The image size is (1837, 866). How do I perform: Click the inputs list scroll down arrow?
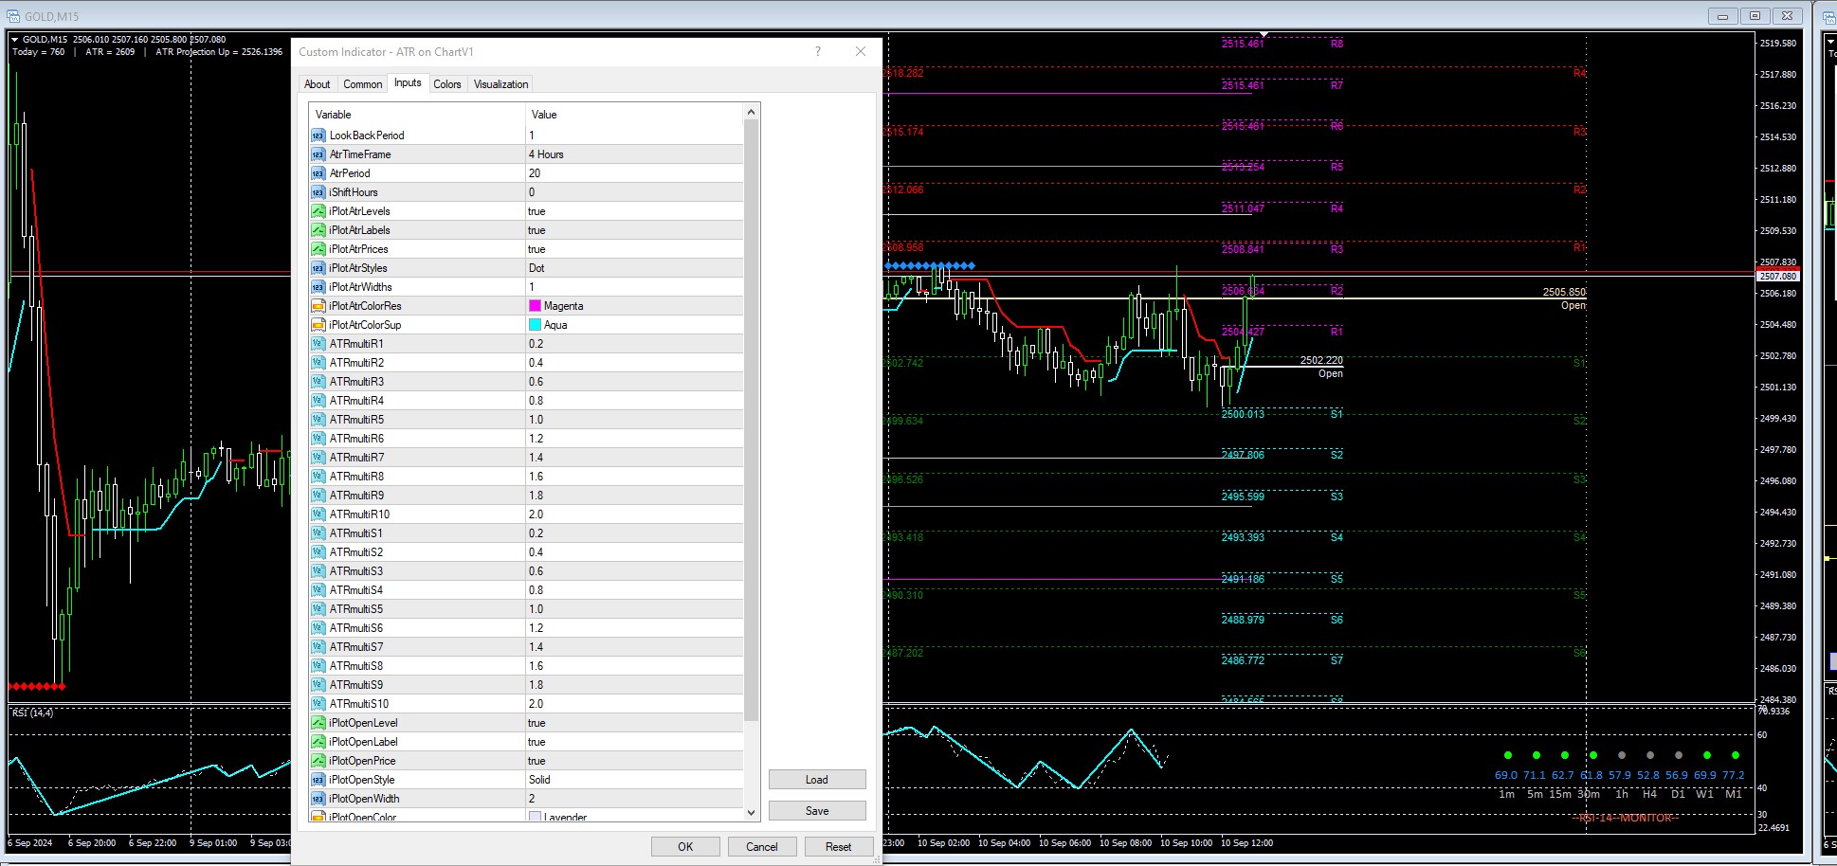click(x=751, y=812)
